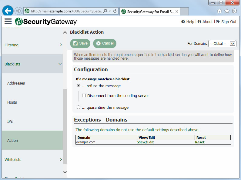
Task: Click the browser address bar URL
Action: coord(66,11)
